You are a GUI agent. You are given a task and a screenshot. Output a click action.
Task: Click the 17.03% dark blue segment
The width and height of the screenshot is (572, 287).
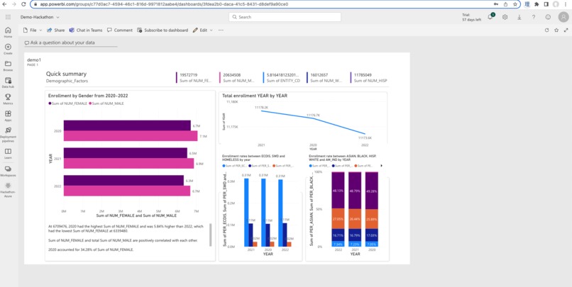[372, 235]
